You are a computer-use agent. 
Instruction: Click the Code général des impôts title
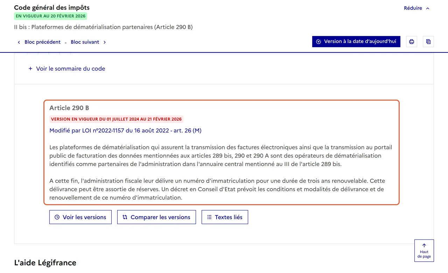[52, 7]
